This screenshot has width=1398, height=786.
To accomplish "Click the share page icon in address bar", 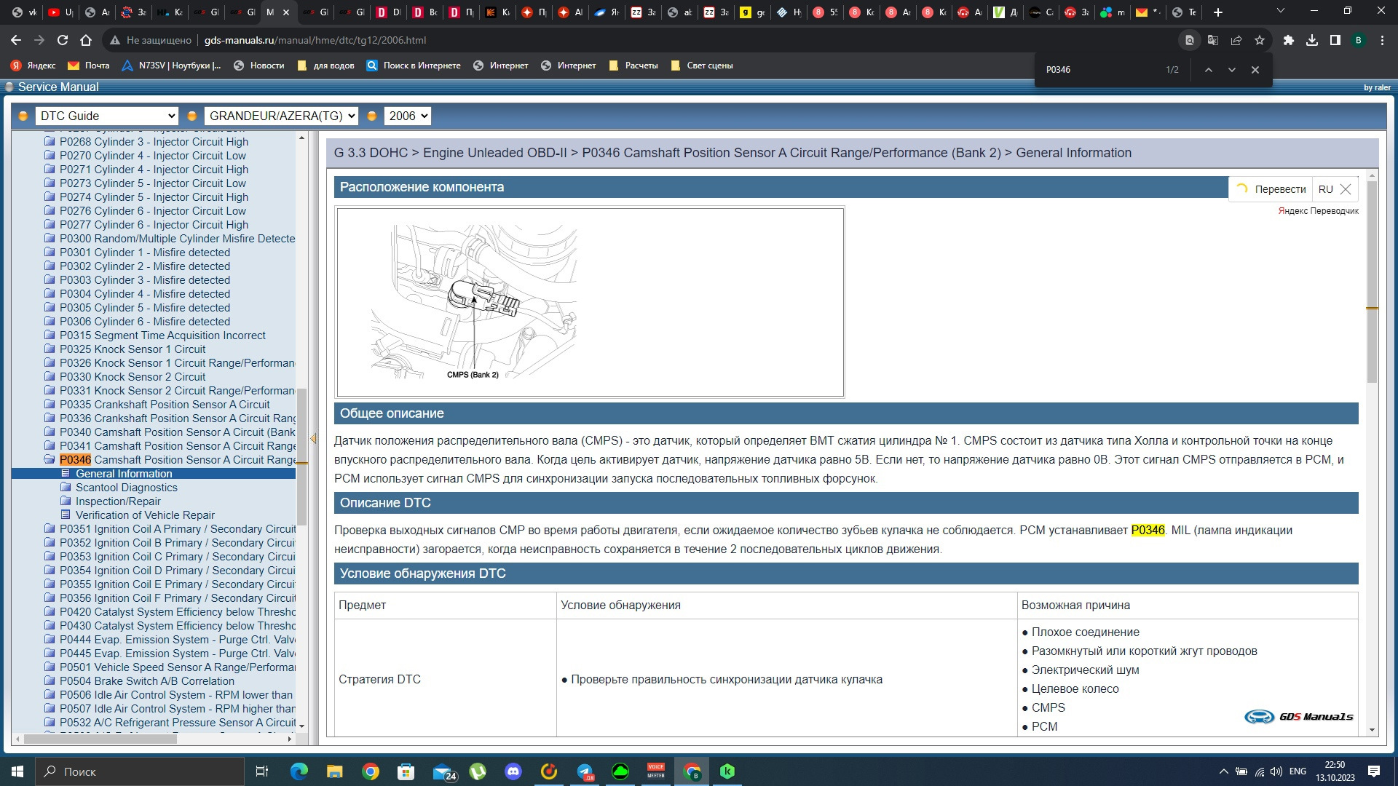I will coord(1236,41).
